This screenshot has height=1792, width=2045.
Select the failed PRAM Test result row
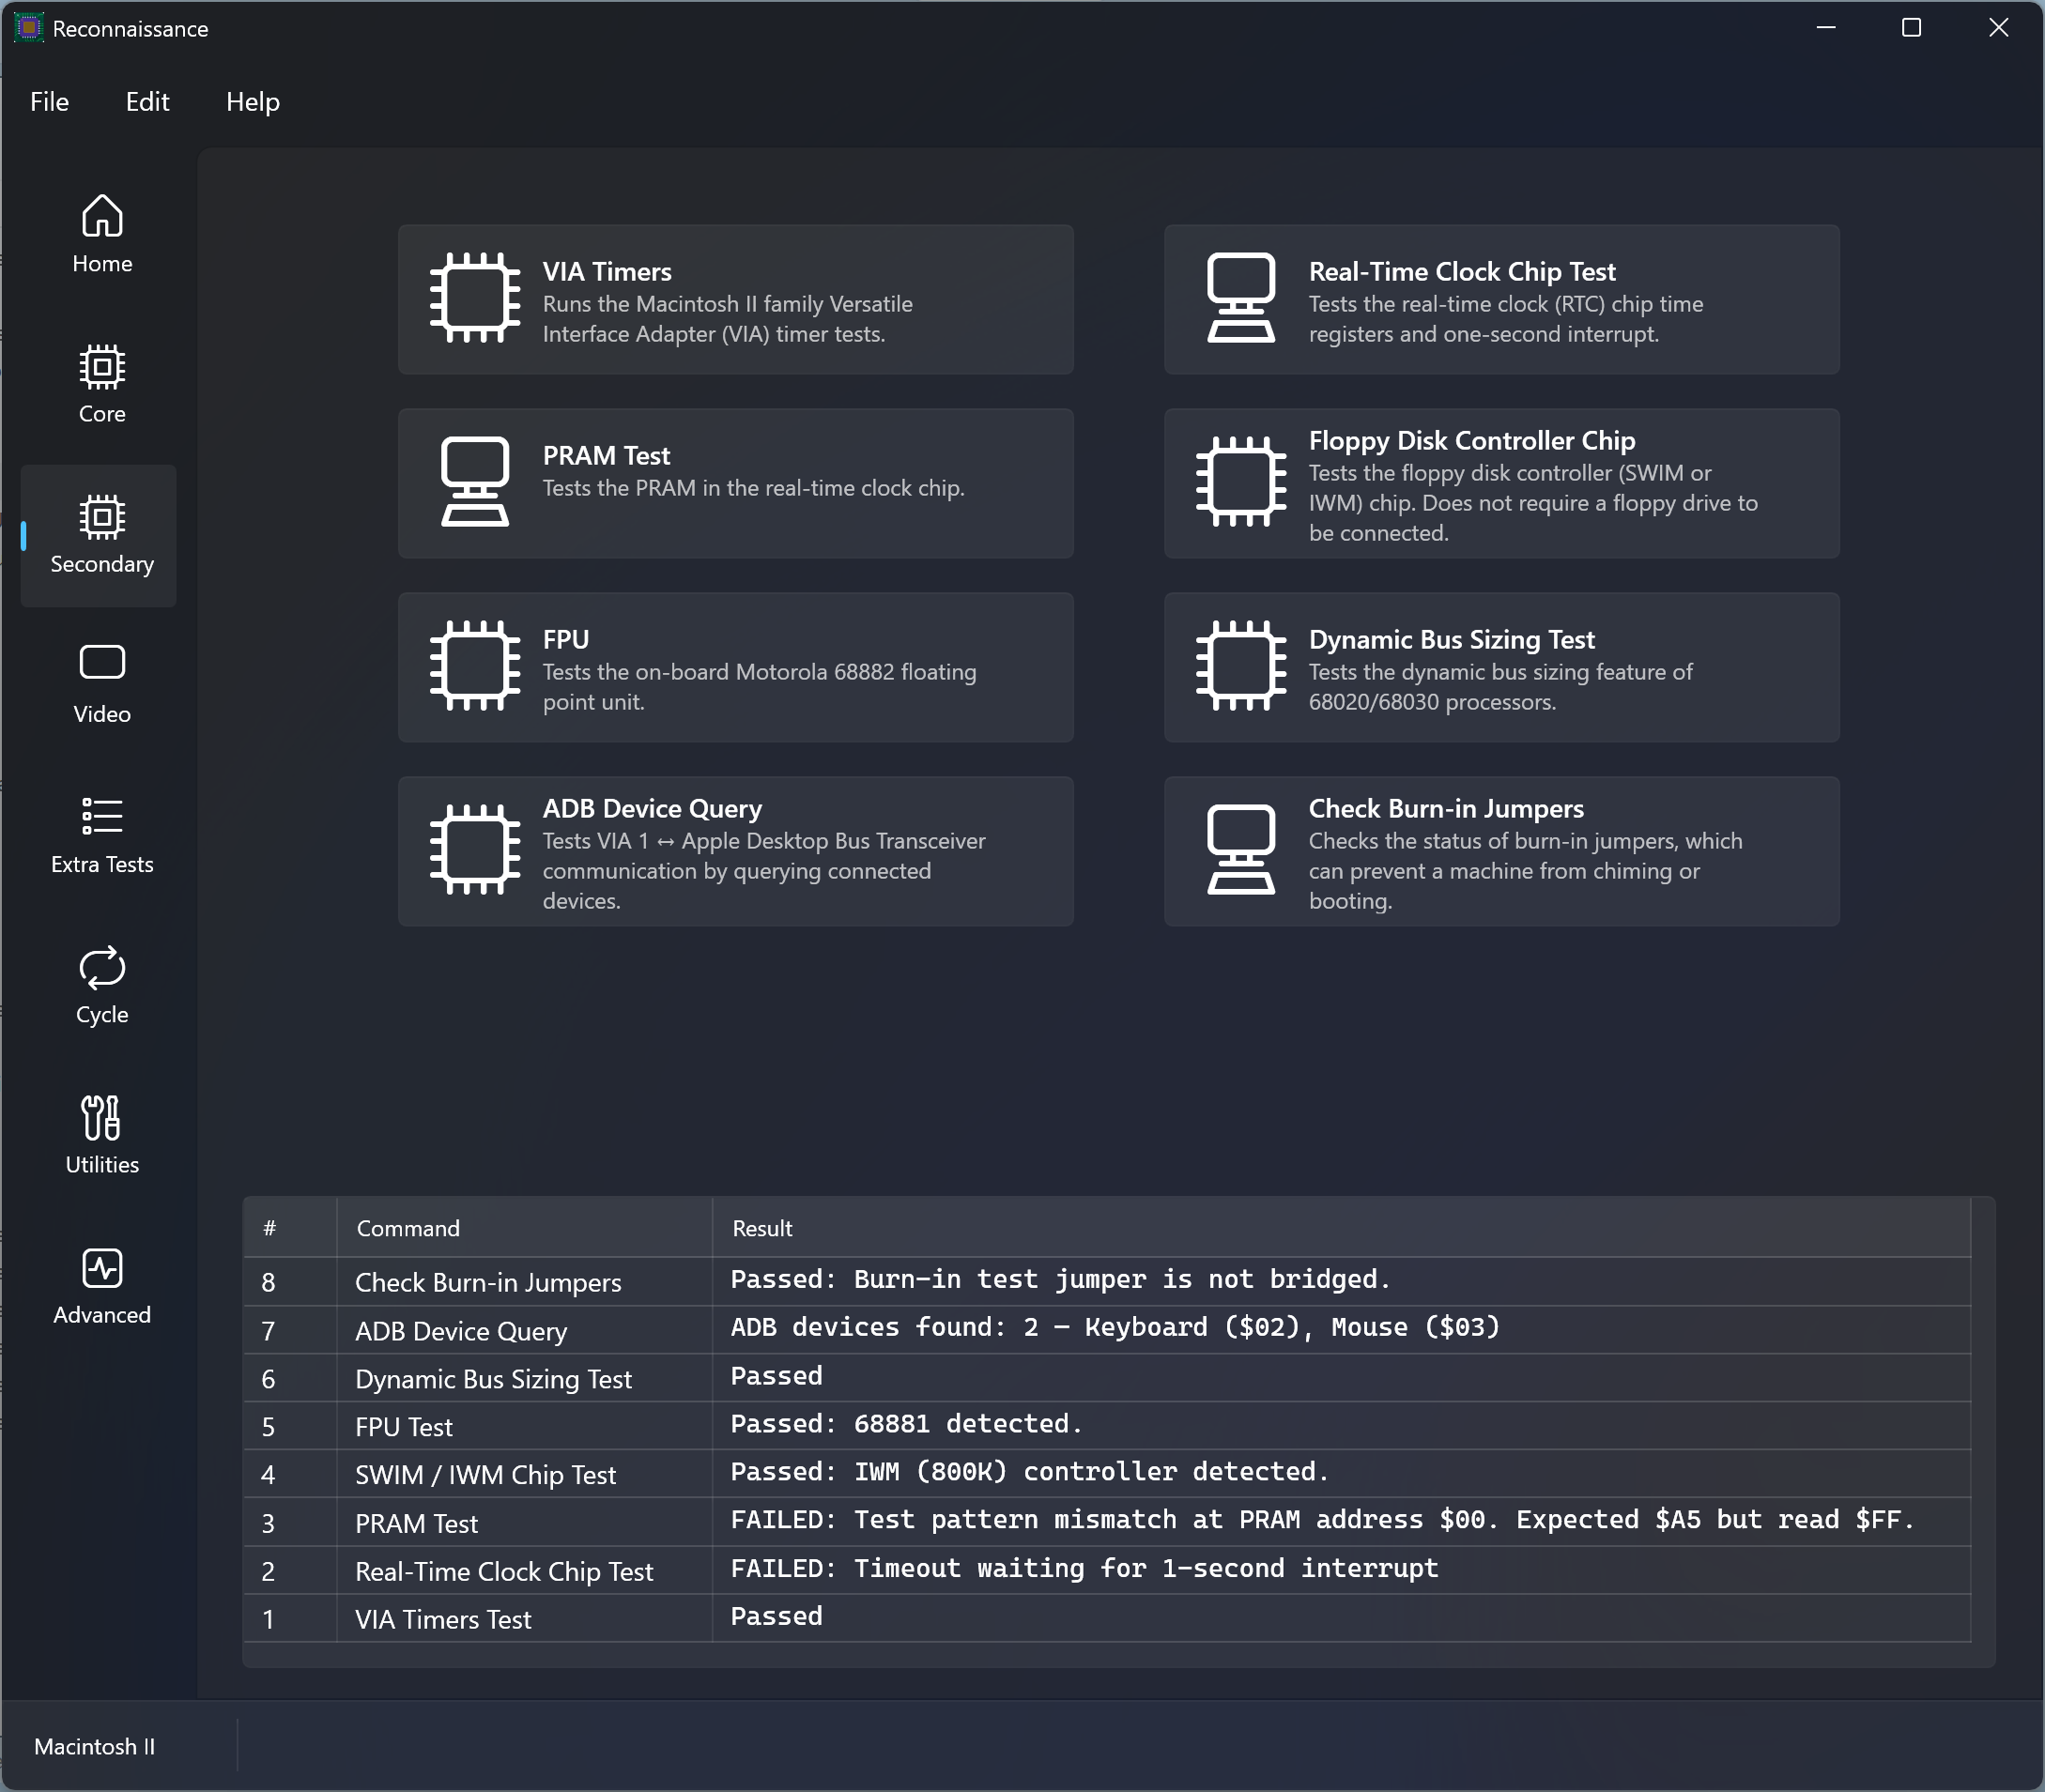pos(1106,1522)
